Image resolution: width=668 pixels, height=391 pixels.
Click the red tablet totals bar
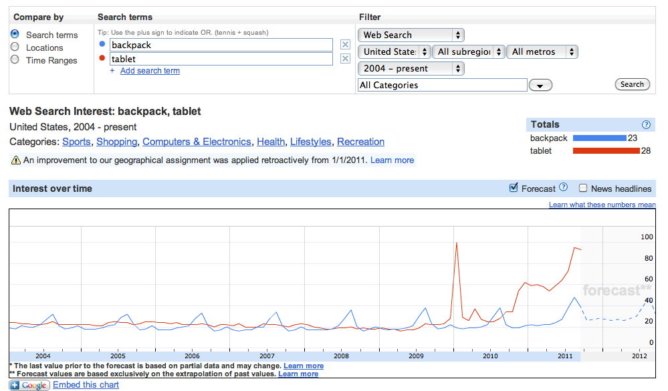[x=606, y=151]
